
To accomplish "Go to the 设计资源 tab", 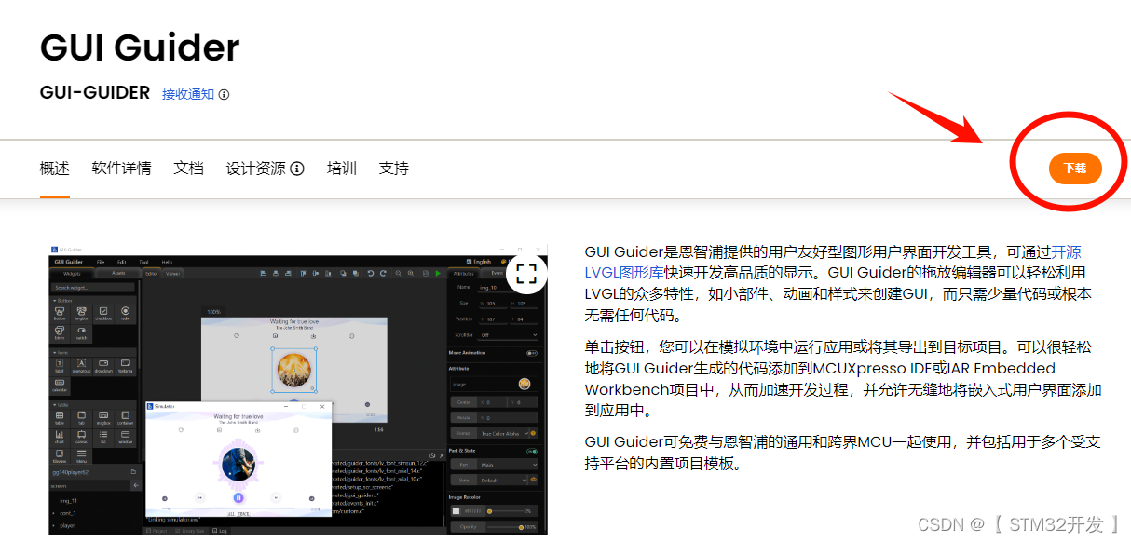I will coord(255,169).
